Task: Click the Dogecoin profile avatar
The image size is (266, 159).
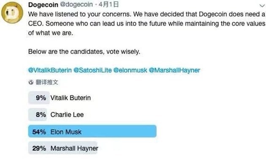Action: [12, 13]
